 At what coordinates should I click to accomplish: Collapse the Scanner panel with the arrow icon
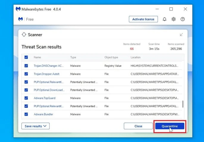pyautogui.click(x=181, y=35)
